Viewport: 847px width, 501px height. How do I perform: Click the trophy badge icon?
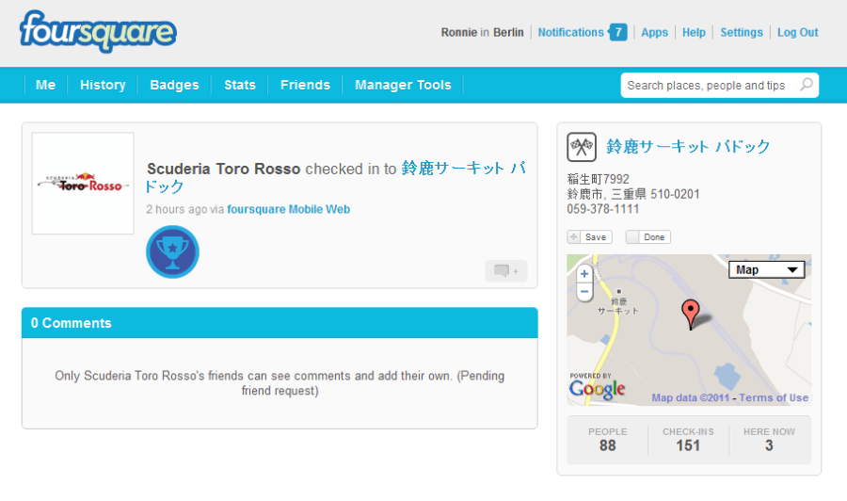tap(172, 251)
